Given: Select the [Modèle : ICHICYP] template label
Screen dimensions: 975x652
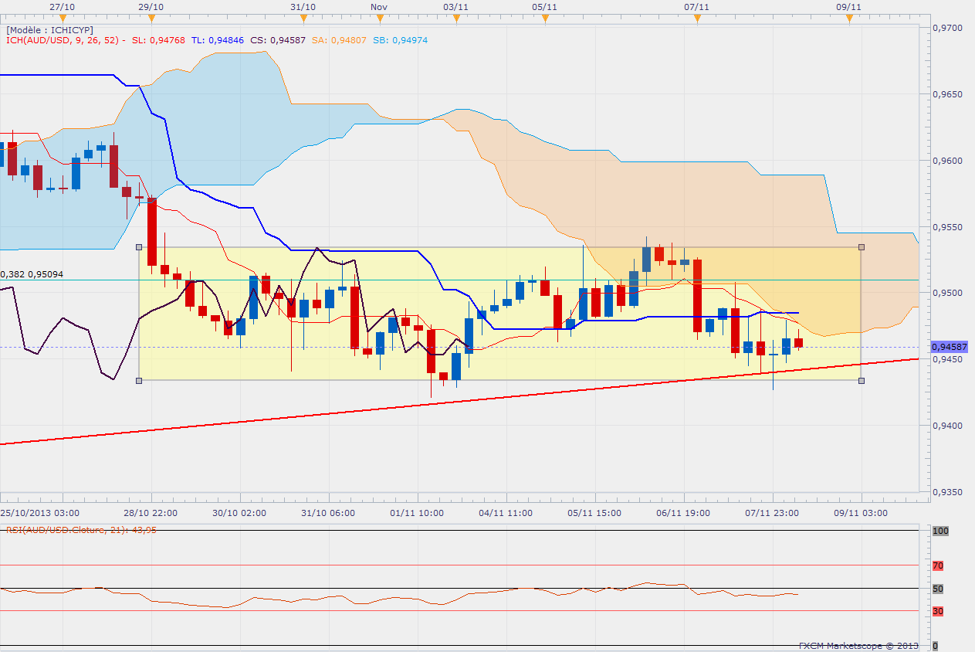Looking at the screenshot, I should pyautogui.click(x=49, y=30).
